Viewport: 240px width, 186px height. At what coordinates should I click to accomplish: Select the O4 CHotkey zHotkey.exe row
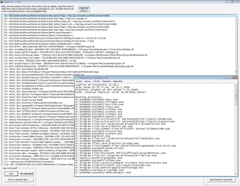24,89
